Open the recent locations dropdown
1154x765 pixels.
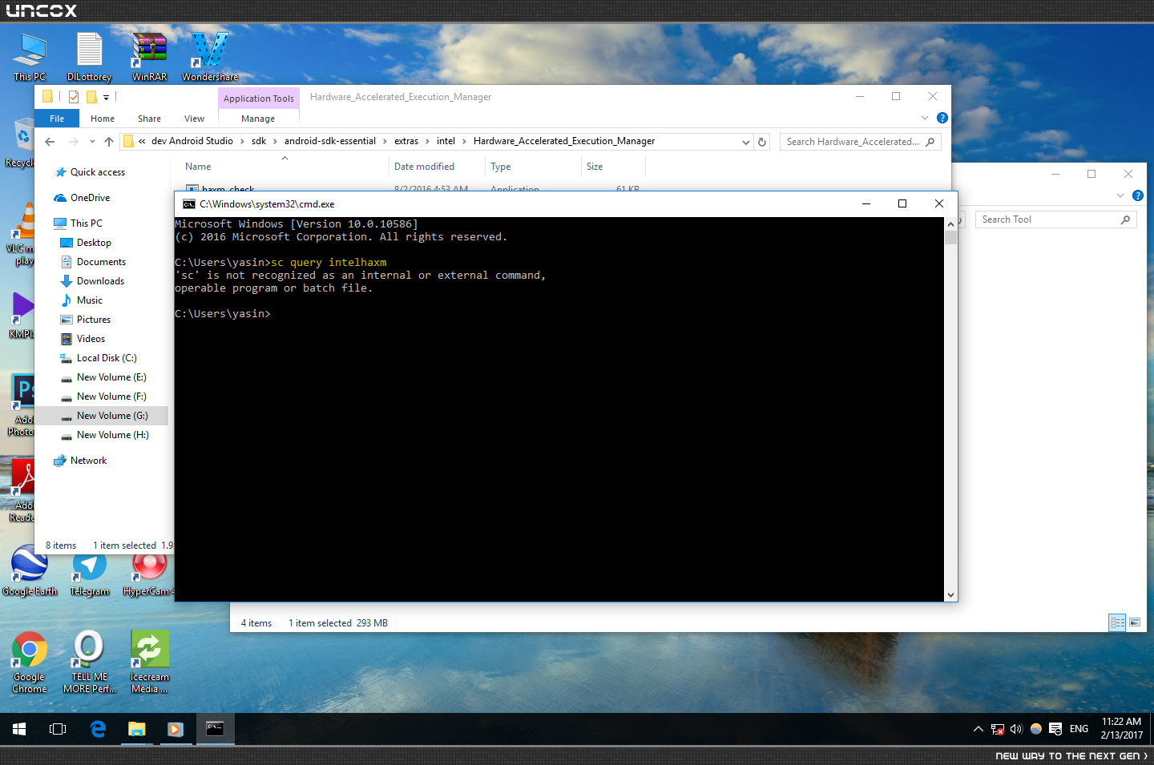[92, 142]
